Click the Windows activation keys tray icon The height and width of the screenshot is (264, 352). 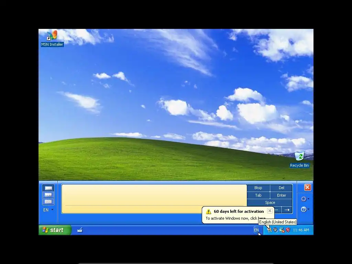(x=269, y=230)
